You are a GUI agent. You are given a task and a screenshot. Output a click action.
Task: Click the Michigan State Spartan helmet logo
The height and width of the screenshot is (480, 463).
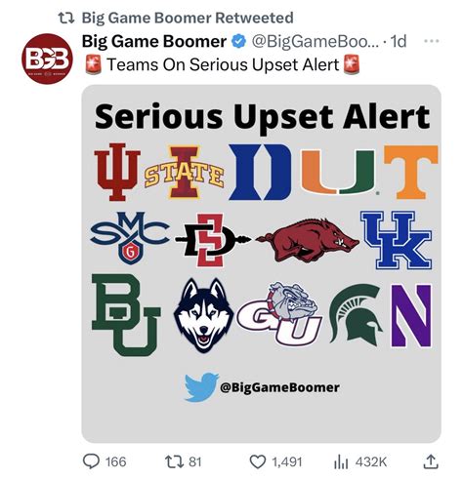click(x=357, y=314)
